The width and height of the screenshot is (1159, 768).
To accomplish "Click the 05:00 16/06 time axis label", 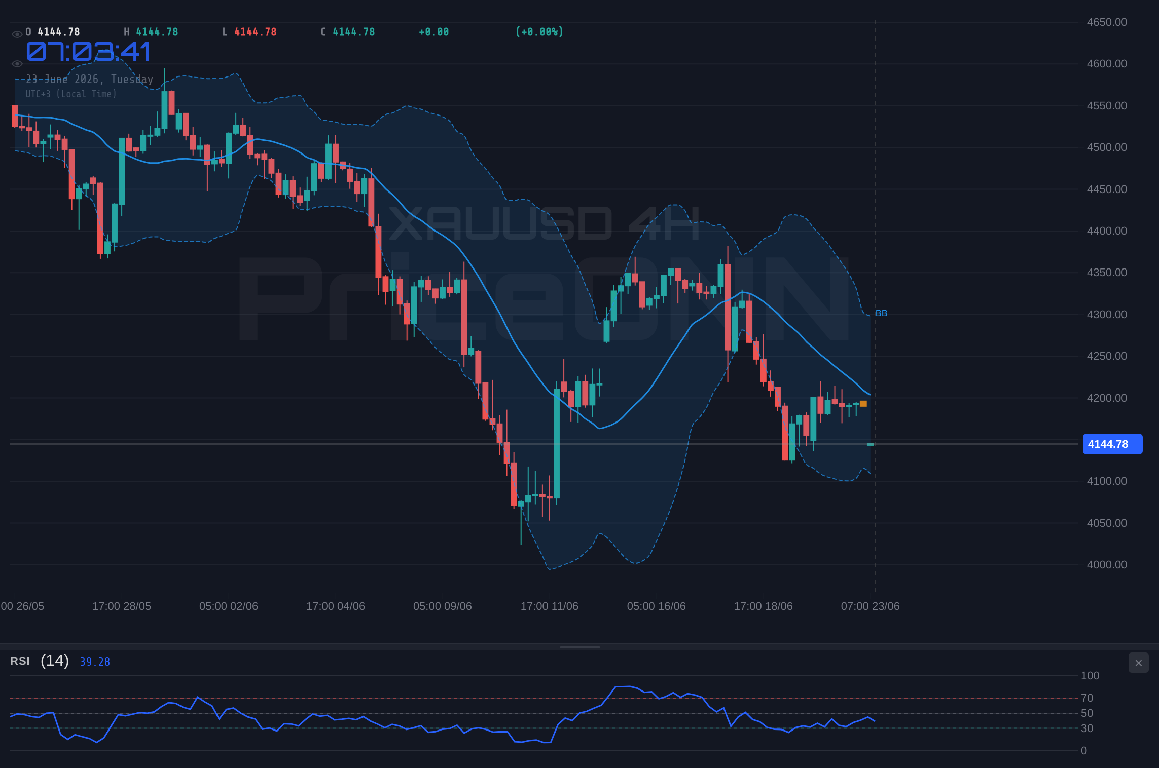I will point(657,606).
